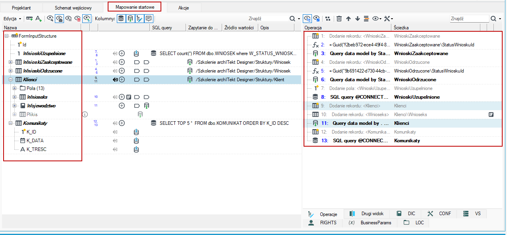
Task: Open the Drugi widok bottom tab
Action: point(366,213)
